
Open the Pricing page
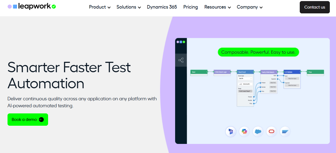(x=191, y=7)
